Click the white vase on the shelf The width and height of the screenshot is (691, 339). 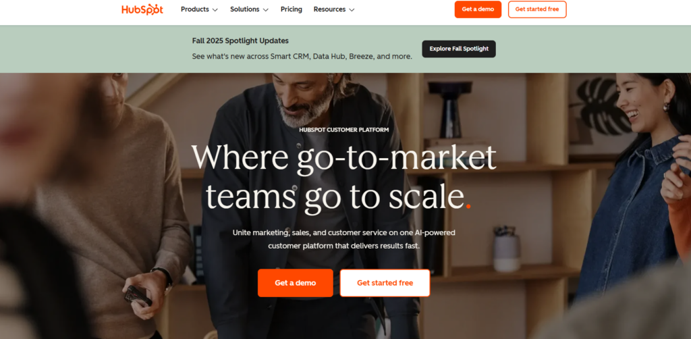click(x=506, y=252)
